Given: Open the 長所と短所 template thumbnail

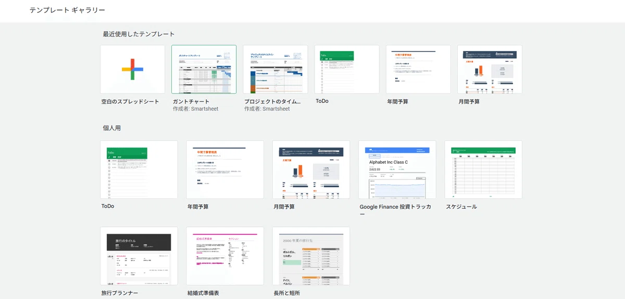Looking at the screenshot, I should tap(311, 256).
